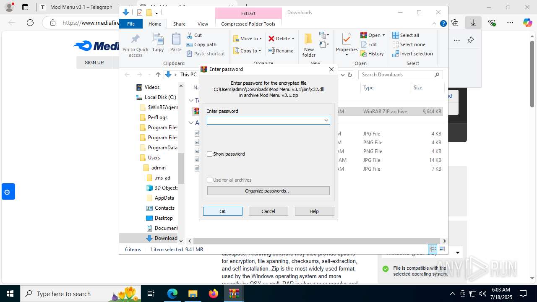Open Firefox from the taskbar
Screen dimensions: 537x302
point(214,294)
